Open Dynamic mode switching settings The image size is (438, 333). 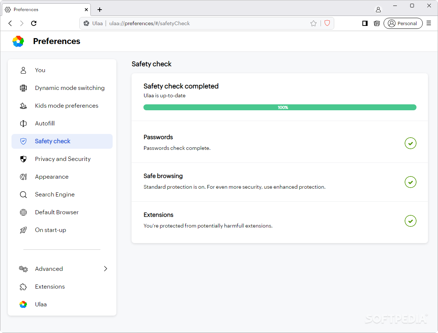(x=62, y=88)
